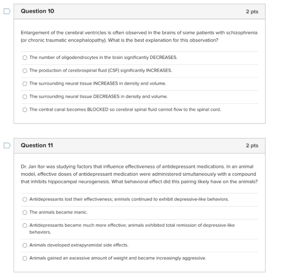Screen dimensions: 282x276
Task: Click the Dr. Jan Itor question prompt text
Action: tap(139, 174)
